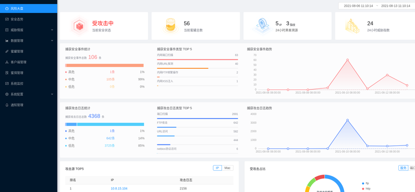Image resolution: width=415 pixels, height=192 pixels.
Task: Click the blue hacker-trace location icon
Action: [262, 26]
